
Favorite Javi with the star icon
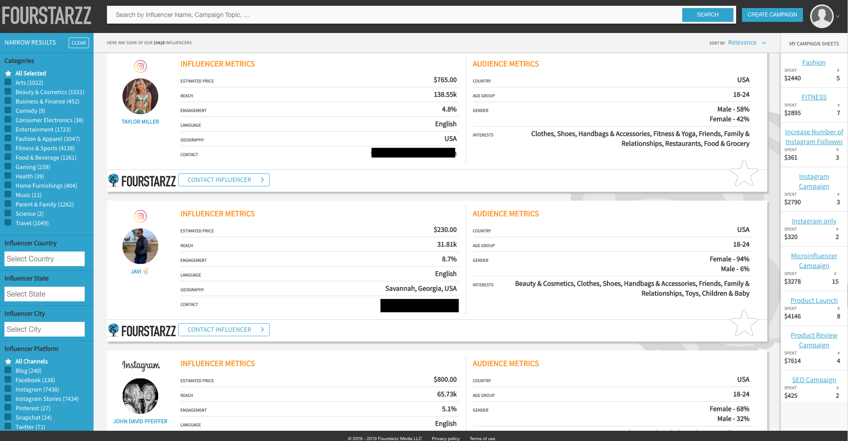pos(744,323)
